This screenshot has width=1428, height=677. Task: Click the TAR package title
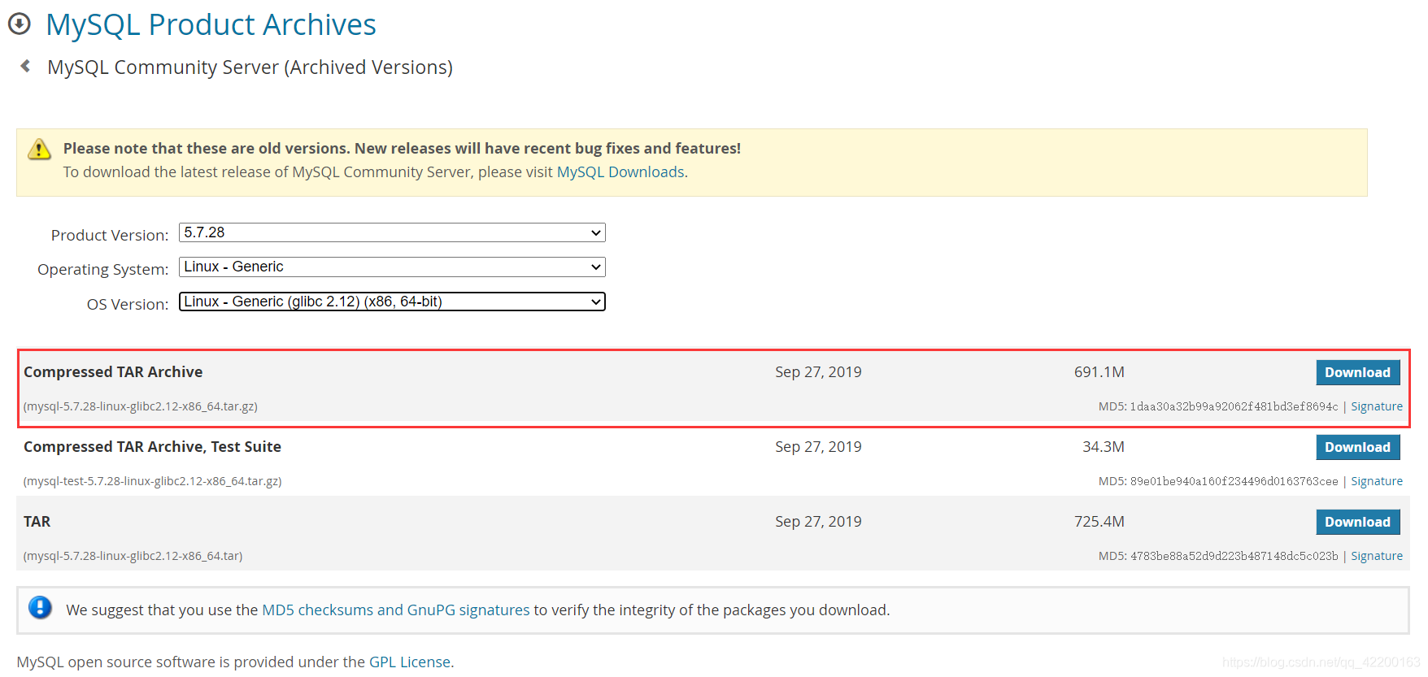tap(37, 522)
